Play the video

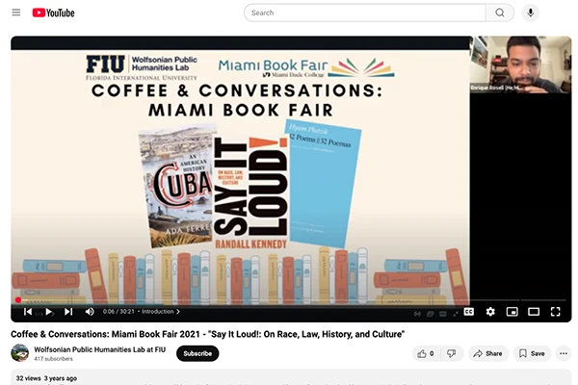pyautogui.click(x=48, y=312)
